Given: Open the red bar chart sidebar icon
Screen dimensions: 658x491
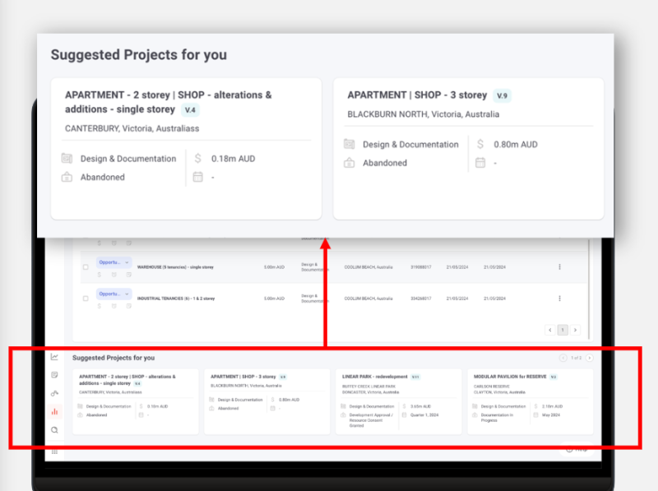Looking at the screenshot, I should pyautogui.click(x=54, y=411).
